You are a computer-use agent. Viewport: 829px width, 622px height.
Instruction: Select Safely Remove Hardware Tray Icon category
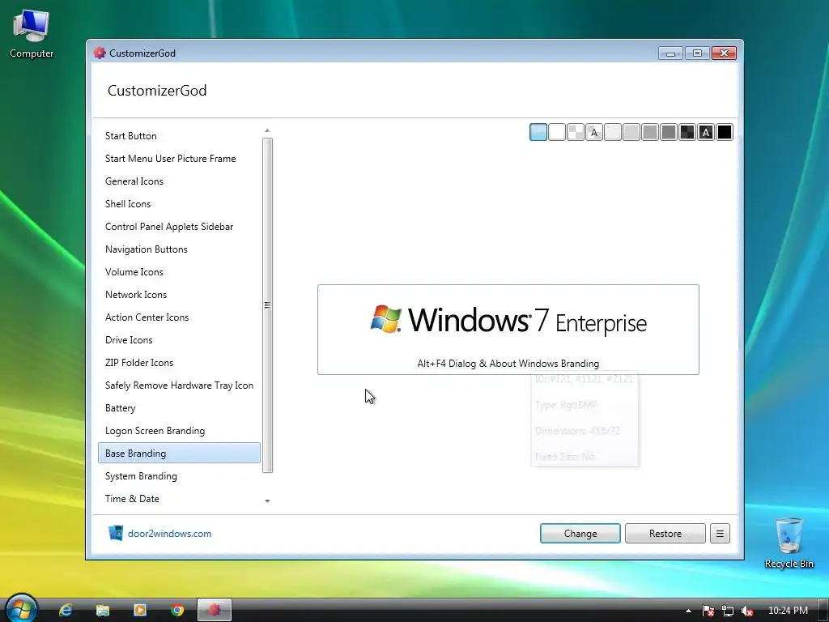179,386
